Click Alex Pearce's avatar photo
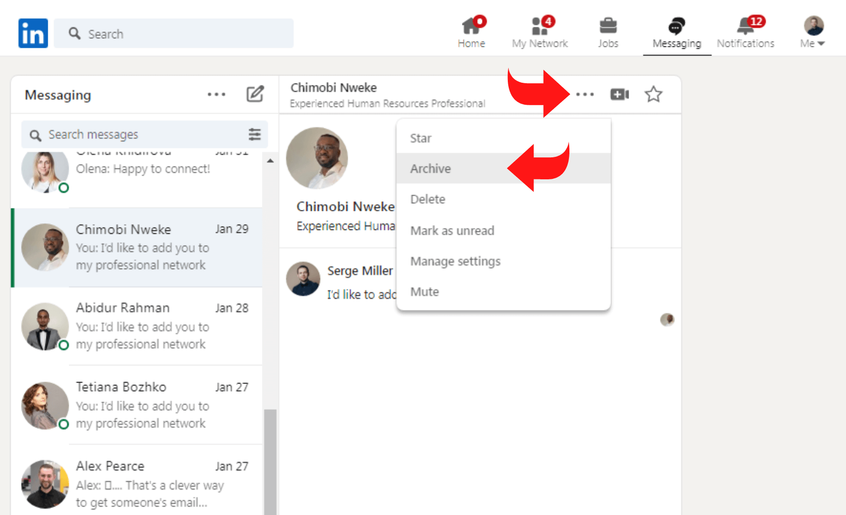 (45, 484)
